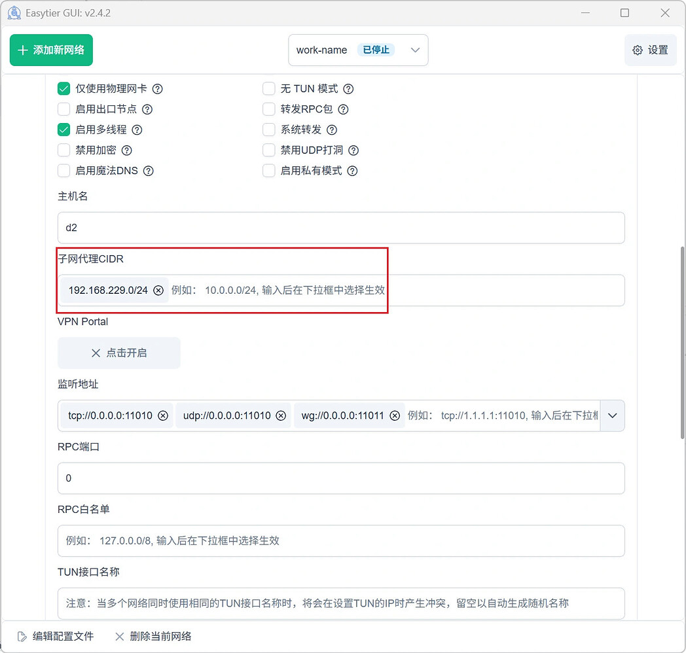Remove udp://0.0.0.0:11010 listener chip
Screen dimensions: 686x653
pos(281,415)
